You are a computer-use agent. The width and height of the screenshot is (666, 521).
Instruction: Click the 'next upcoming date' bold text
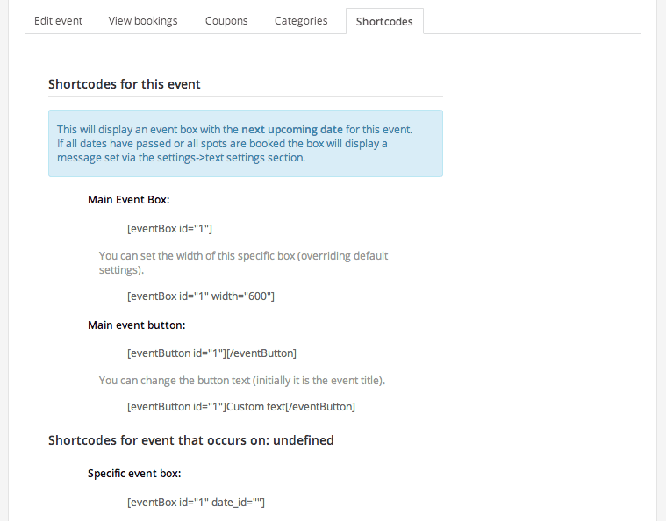(x=292, y=130)
